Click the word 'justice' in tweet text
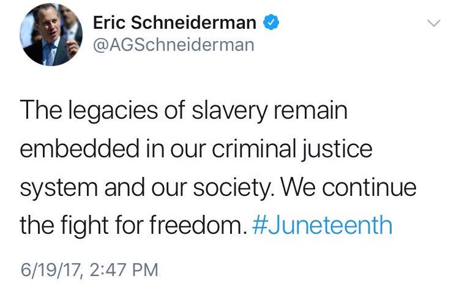Screen dimensions: 459x292 (337, 149)
